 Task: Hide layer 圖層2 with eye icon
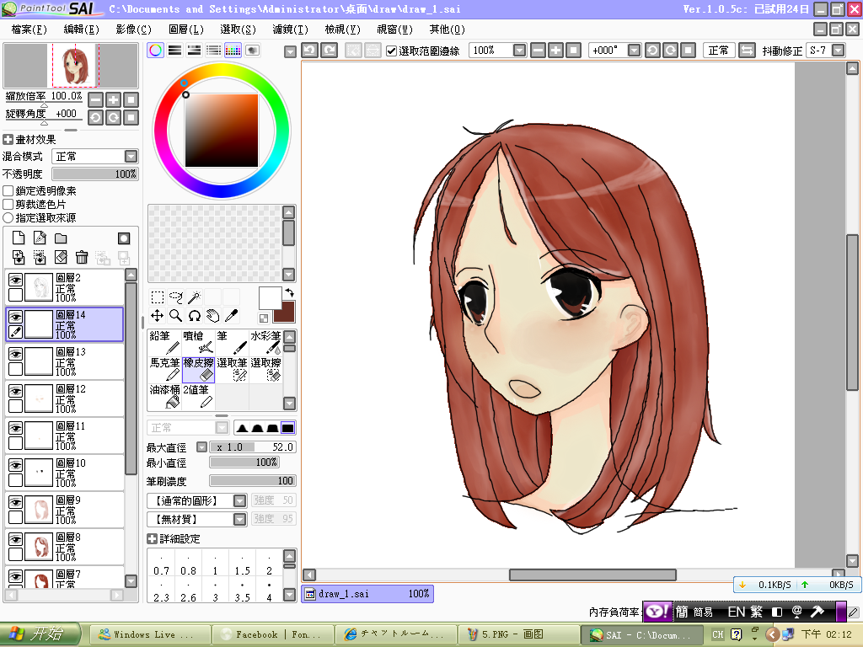coord(15,280)
